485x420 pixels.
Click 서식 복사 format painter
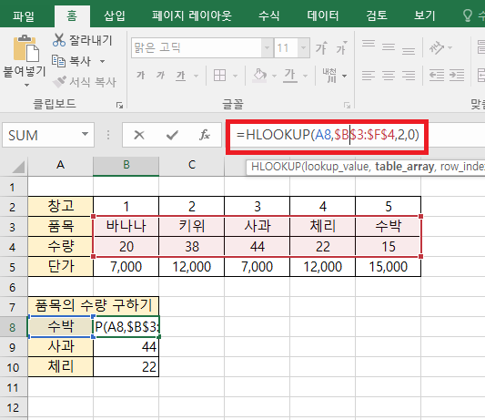(85, 82)
